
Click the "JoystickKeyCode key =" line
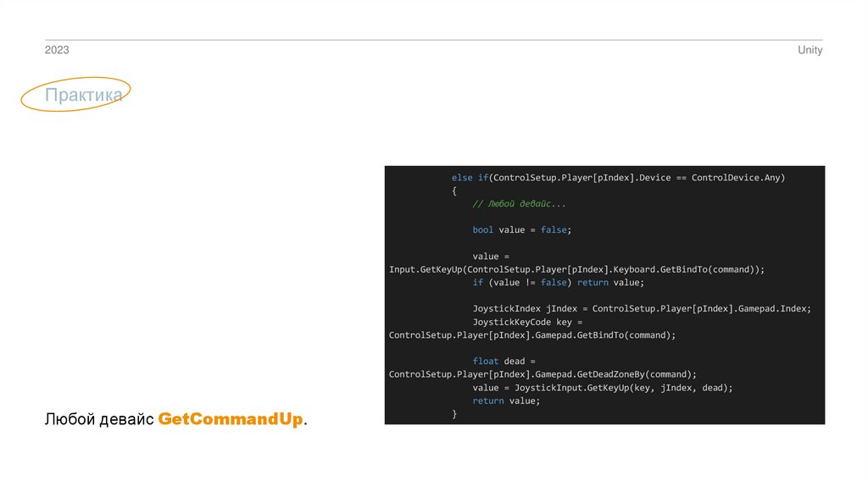[x=528, y=323]
